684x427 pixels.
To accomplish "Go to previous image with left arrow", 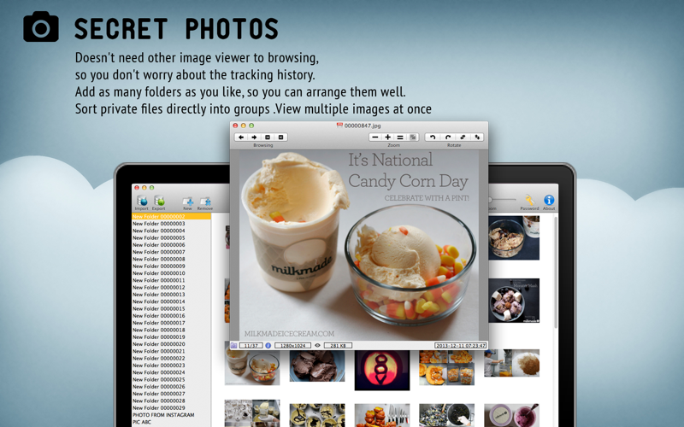I will [241, 137].
